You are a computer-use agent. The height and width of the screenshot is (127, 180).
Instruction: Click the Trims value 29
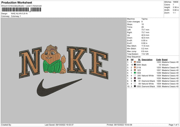point(142,27)
